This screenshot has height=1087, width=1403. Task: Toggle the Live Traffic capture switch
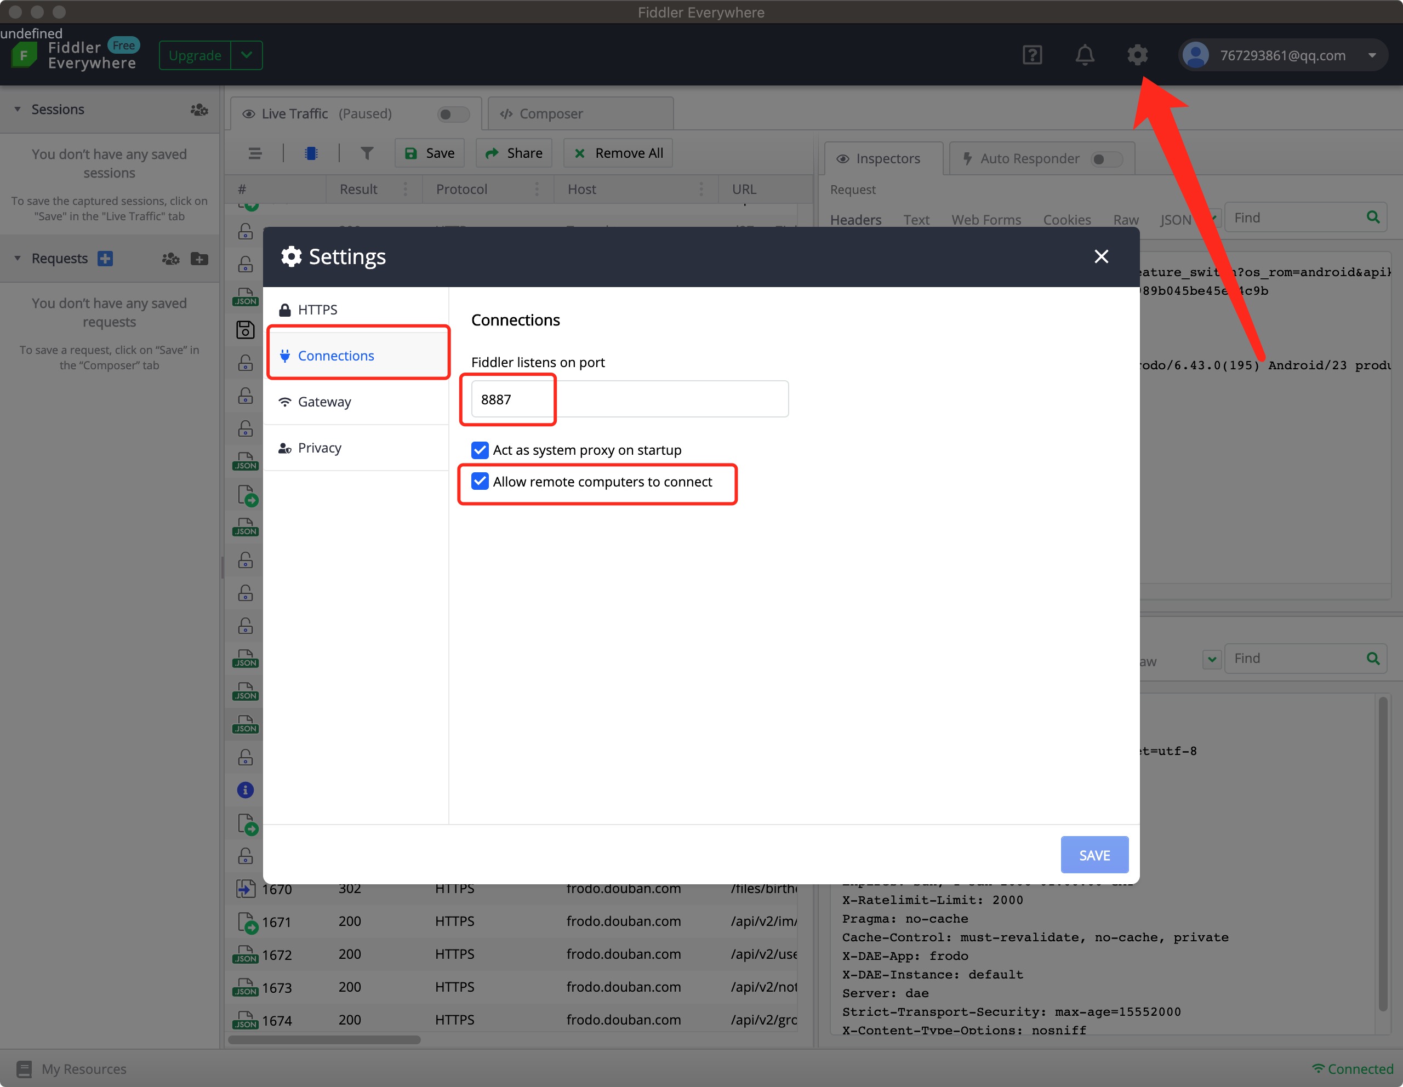[453, 115]
